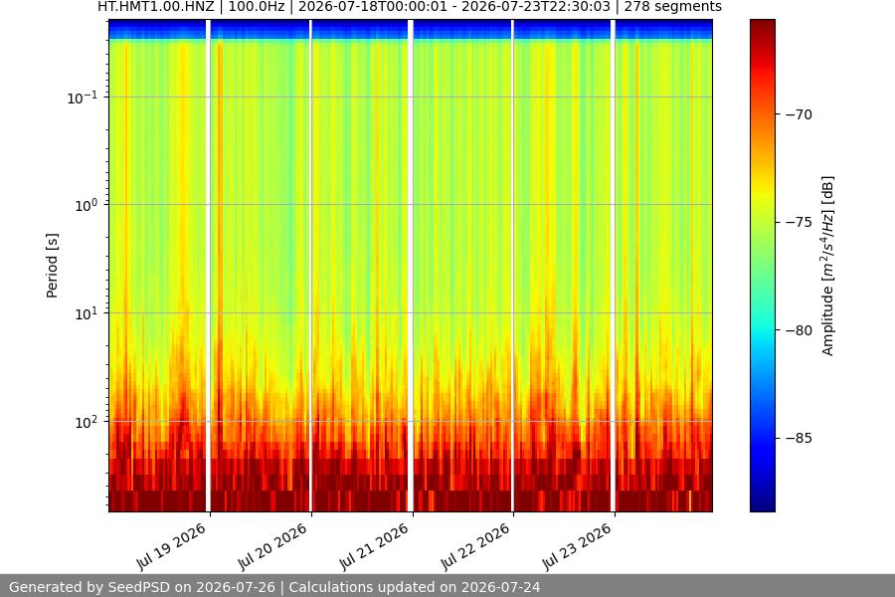
Task: Click the −85 colorbar tick label
Action: (x=799, y=438)
